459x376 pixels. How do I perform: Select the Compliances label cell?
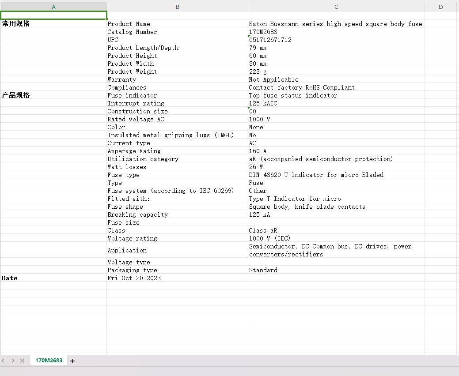click(178, 87)
